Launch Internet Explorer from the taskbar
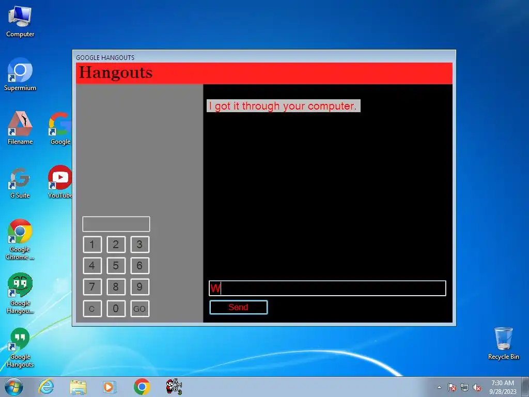The image size is (529, 397). click(46, 387)
